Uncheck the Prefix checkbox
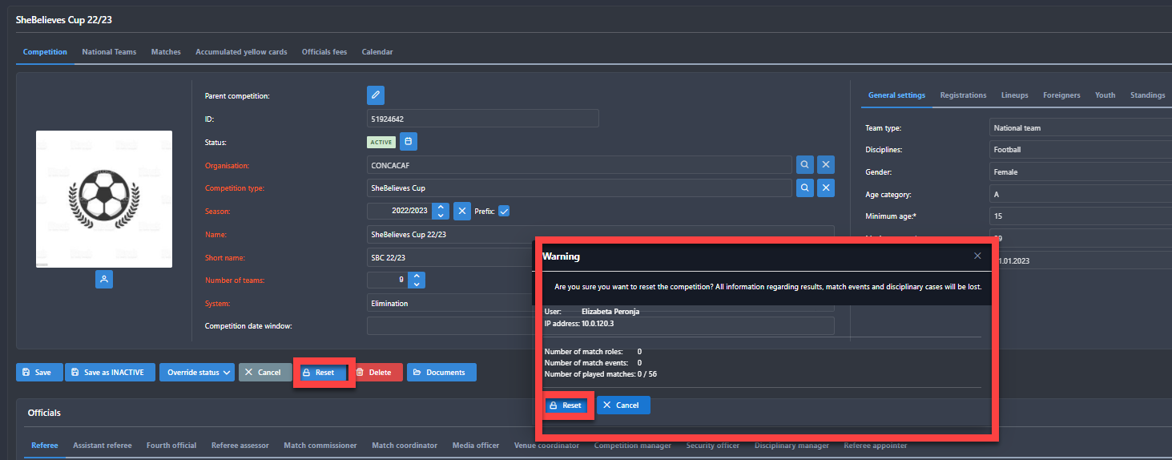Viewport: 1172px width, 460px height. click(x=504, y=212)
